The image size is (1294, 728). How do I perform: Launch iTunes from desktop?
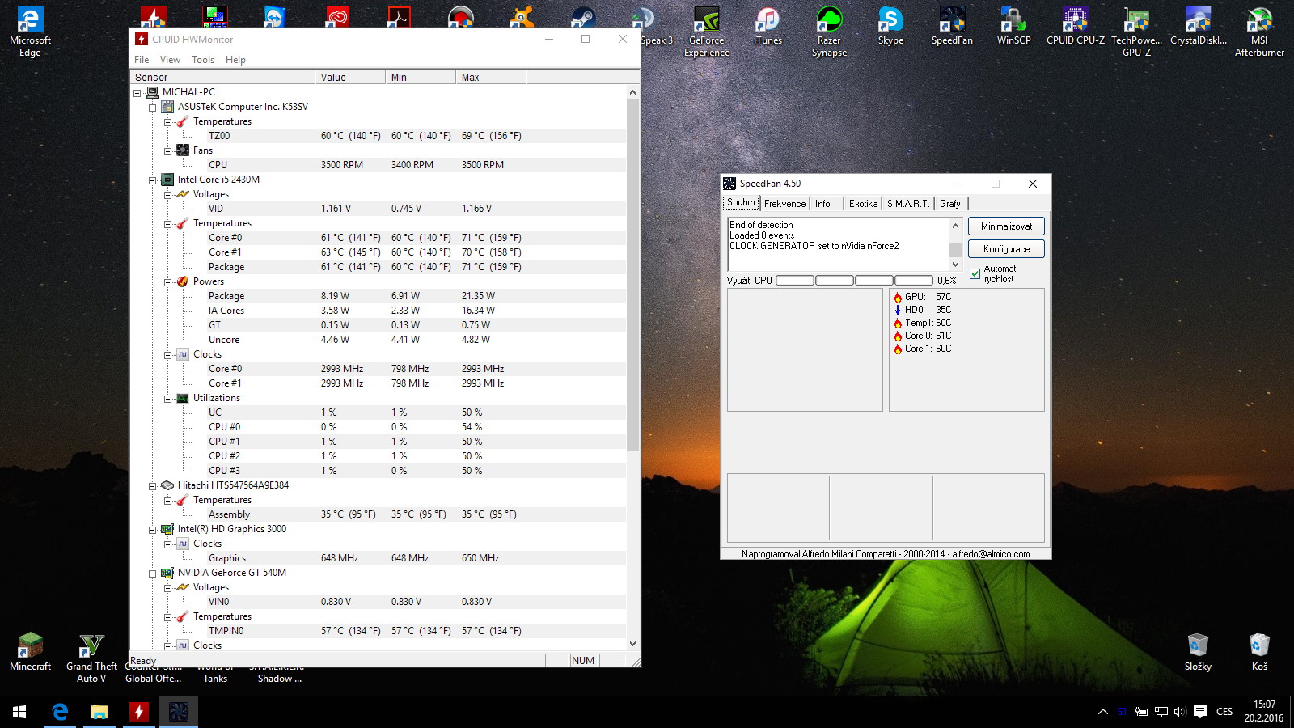(768, 27)
